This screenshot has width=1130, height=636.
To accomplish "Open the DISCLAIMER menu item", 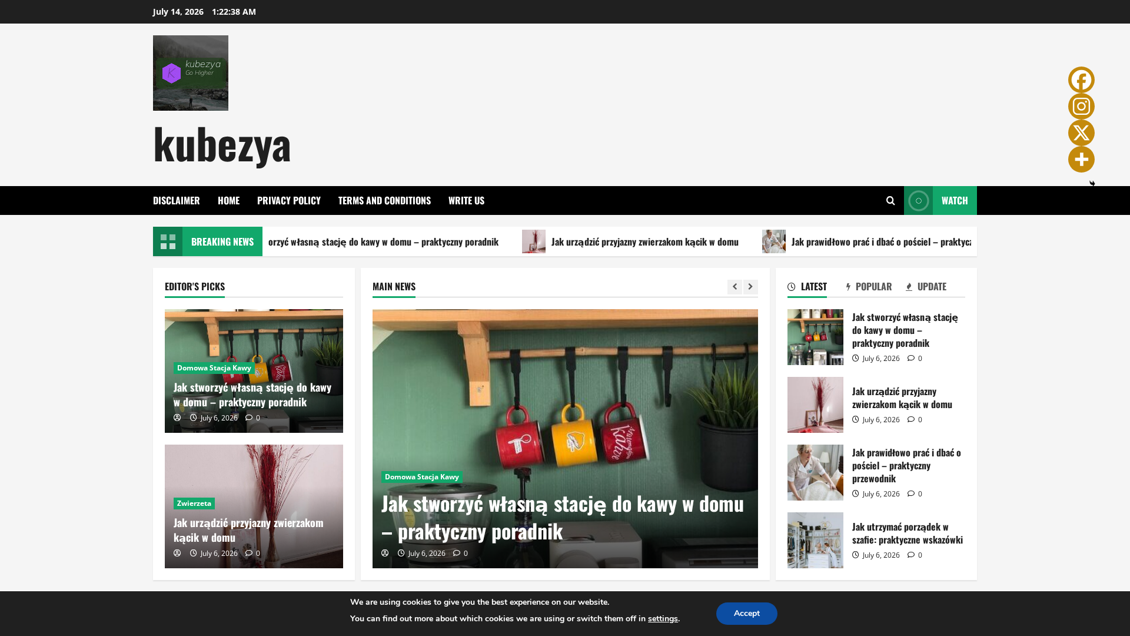I will (x=177, y=200).
